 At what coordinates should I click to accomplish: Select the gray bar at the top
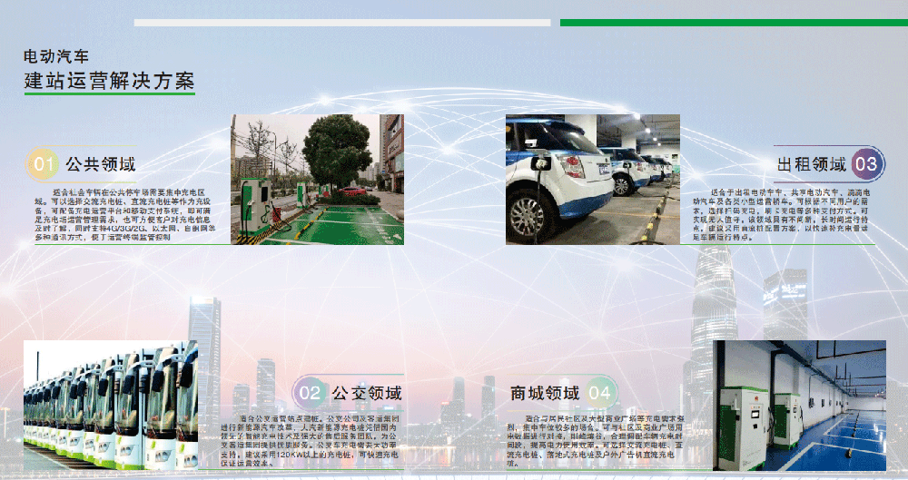tap(341, 23)
